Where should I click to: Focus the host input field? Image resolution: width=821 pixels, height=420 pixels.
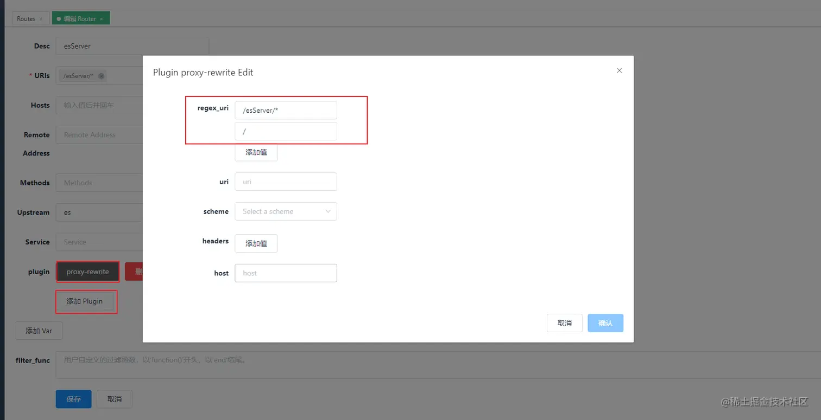[286, 273]
